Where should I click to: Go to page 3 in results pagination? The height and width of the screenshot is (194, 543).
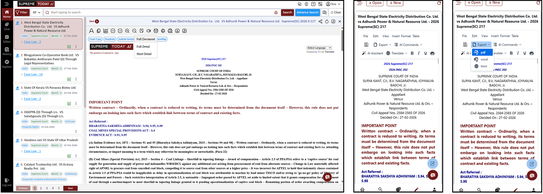(47, 188)
